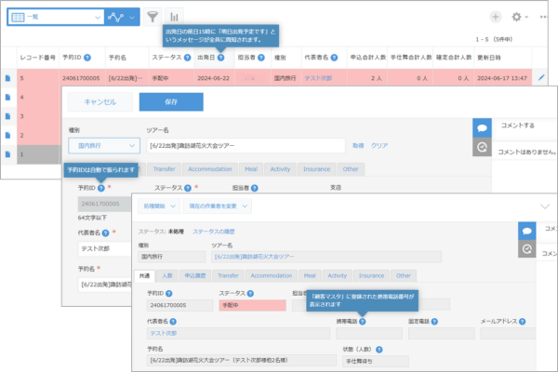Open the bar chart aggregate icon
Screen dimensions: 558x372
click(x=175, y=17)
